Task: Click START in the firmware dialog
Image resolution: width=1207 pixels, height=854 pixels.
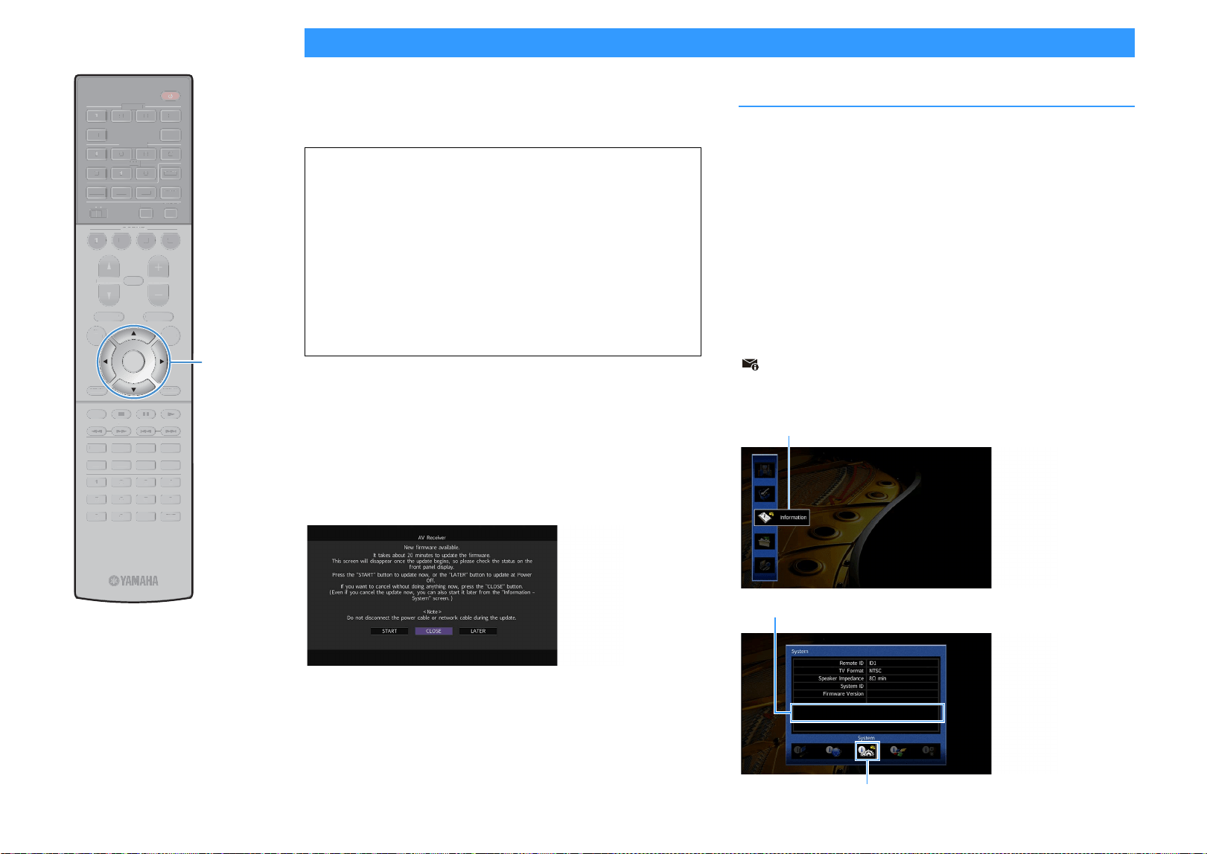Action: (389, 631)
